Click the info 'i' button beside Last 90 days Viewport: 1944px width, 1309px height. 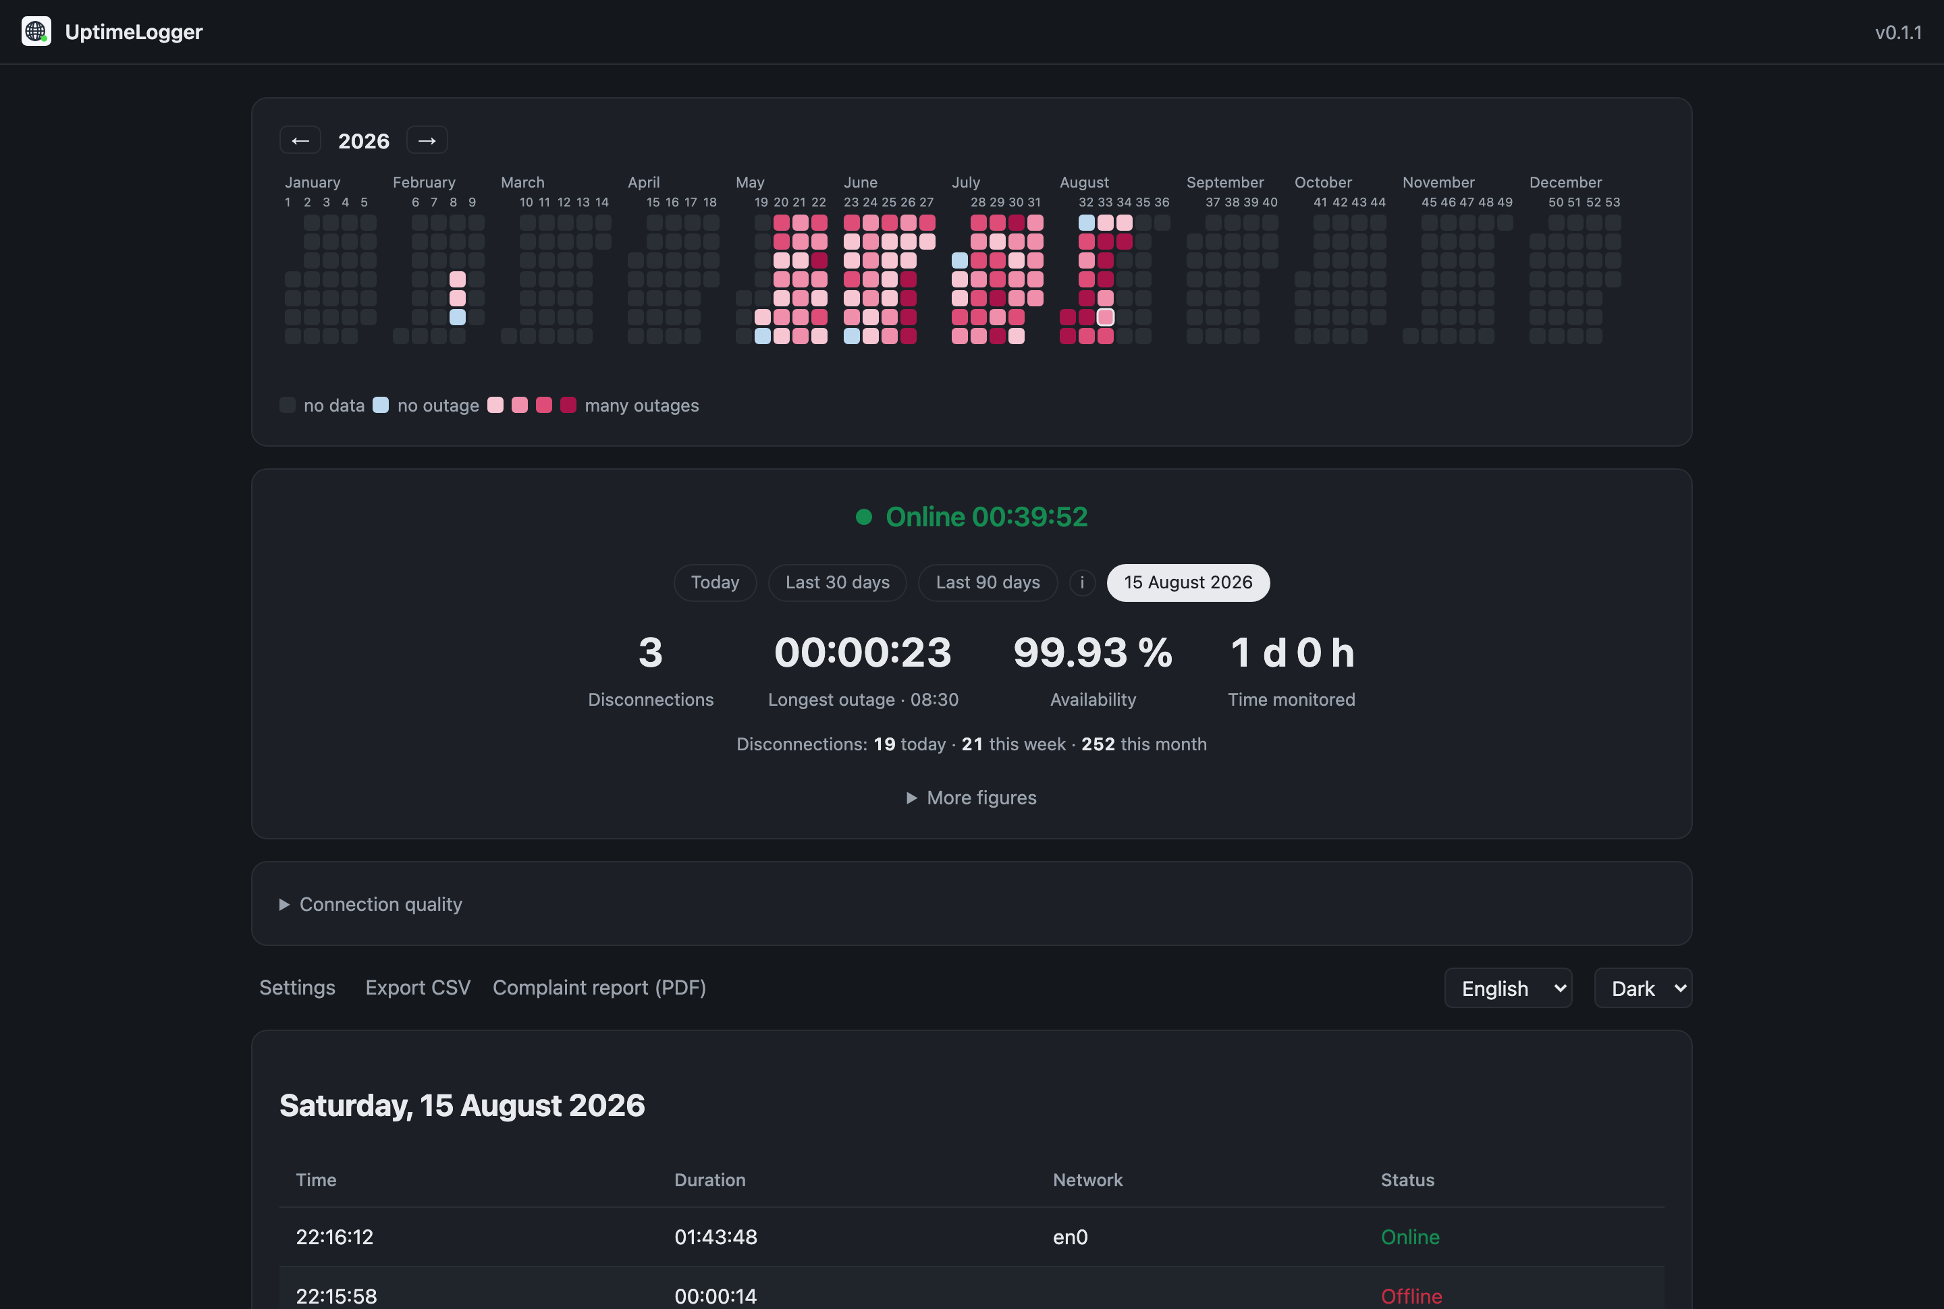coord(1082,583)
